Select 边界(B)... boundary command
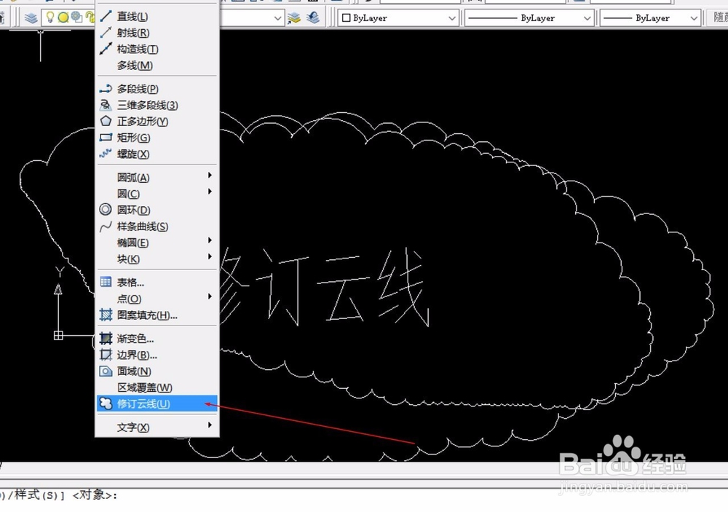Screen dimensions: 728x512 click(x=157, y=355)
